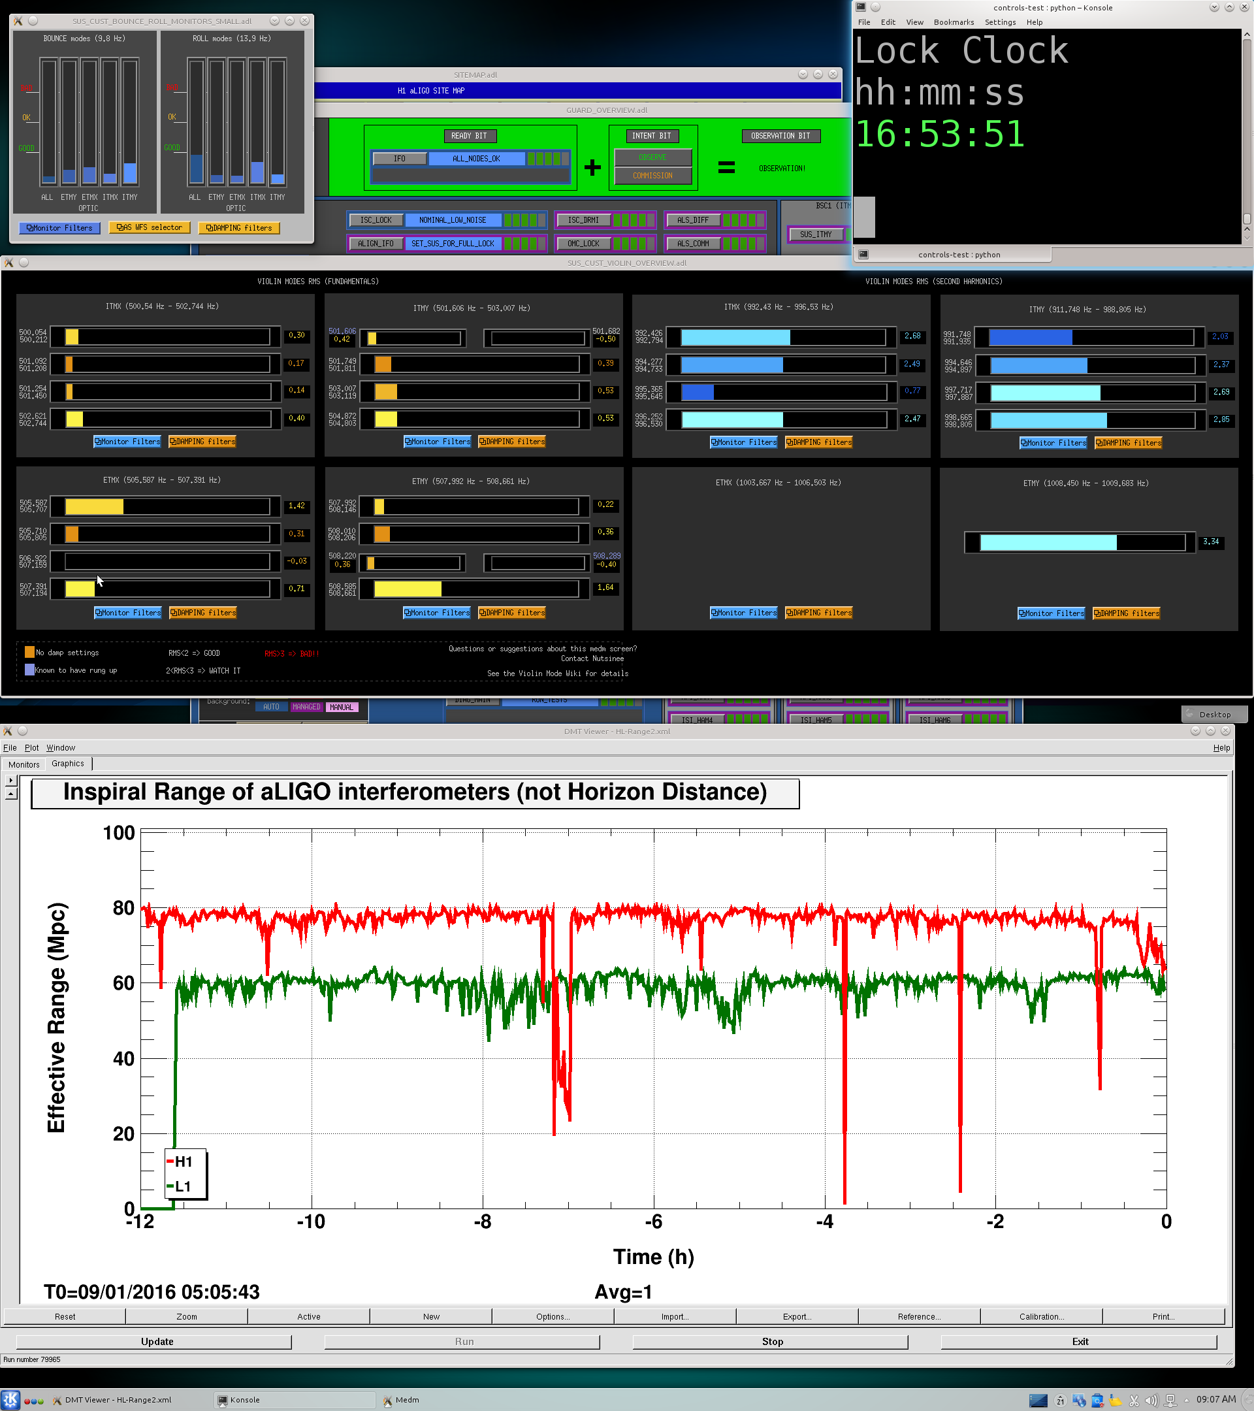Click the Klipper scissors tray icon
This screenshot has width=1254, height=1411.
pos(1134,1401)
